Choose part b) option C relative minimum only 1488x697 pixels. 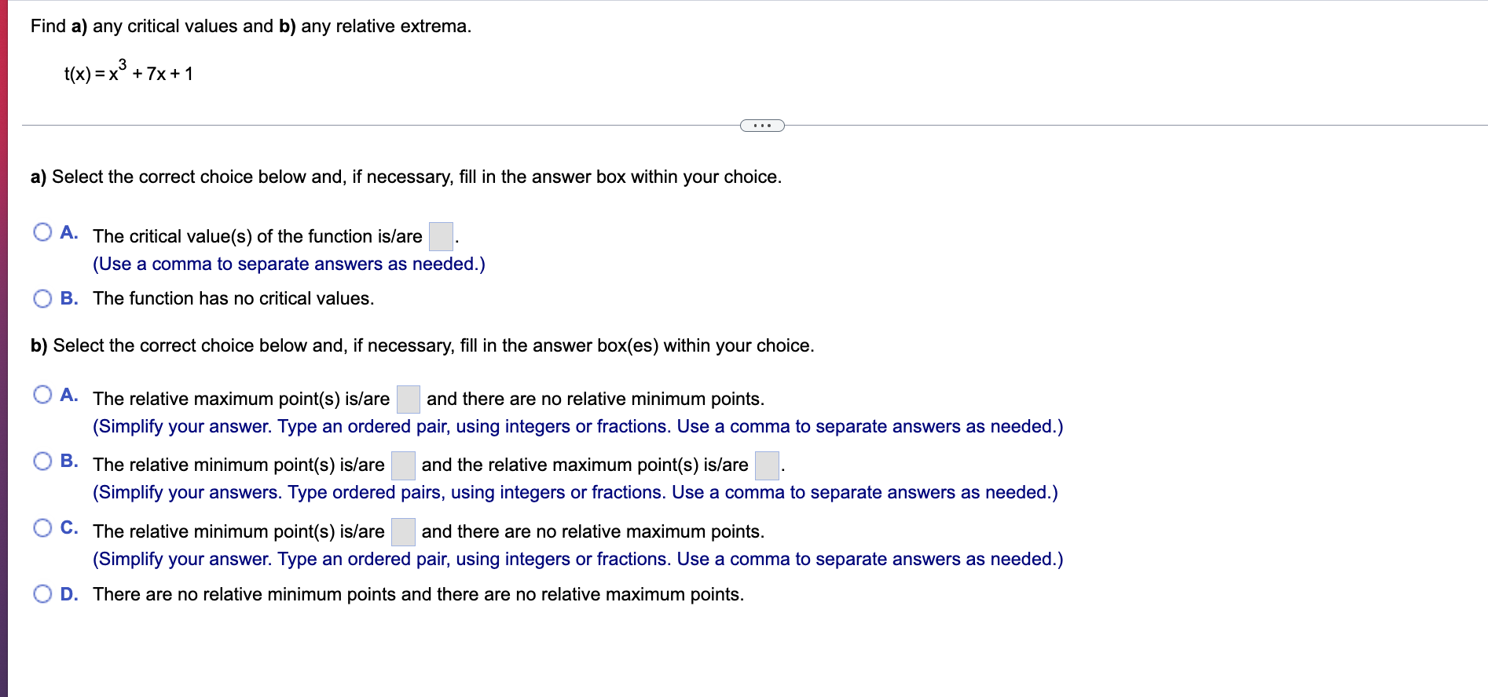coord(42,527)
